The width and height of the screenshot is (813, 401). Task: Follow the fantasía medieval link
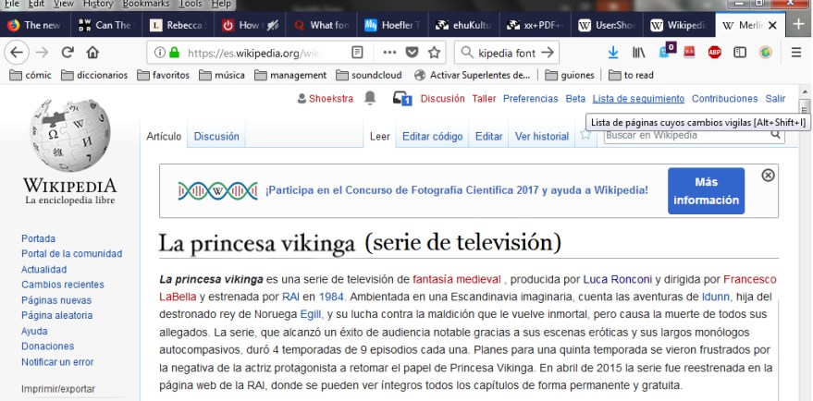click(457, 280)
